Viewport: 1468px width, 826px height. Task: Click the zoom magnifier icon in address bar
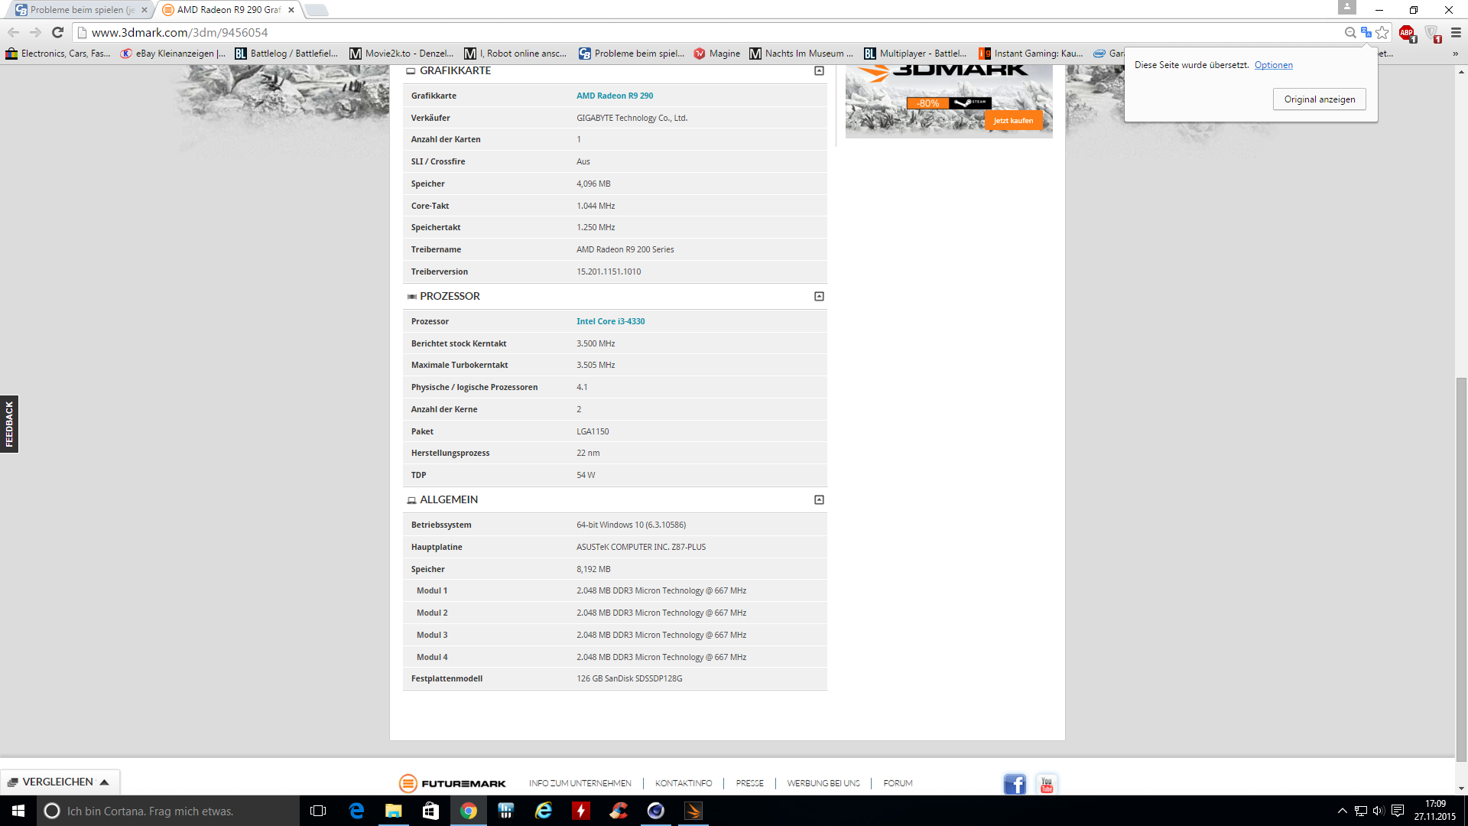coord(1350,32)
